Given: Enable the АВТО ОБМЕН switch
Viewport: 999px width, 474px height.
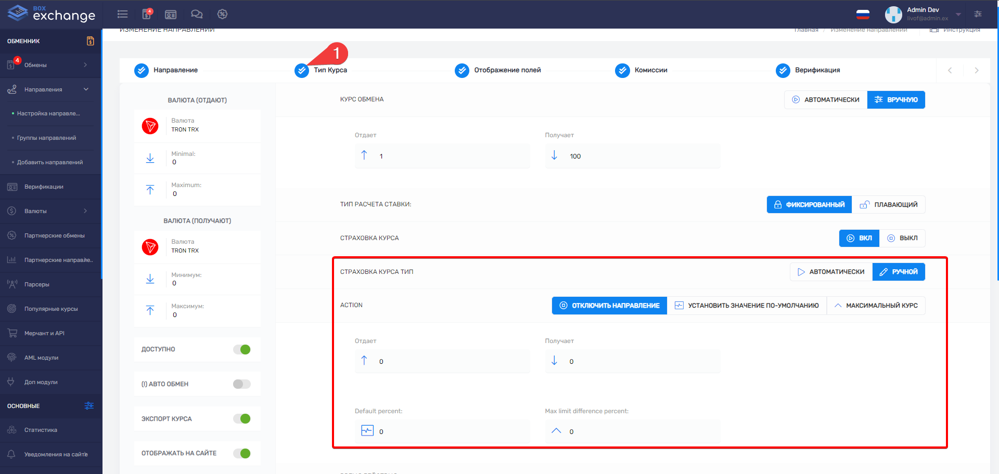Looking at the screenshot, I should (242, 384).
